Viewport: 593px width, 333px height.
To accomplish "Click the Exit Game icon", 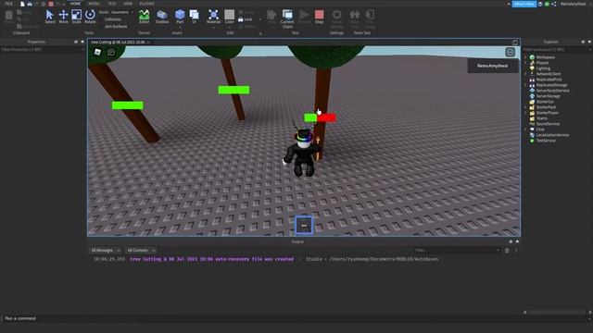I will [x=370, y=15].
